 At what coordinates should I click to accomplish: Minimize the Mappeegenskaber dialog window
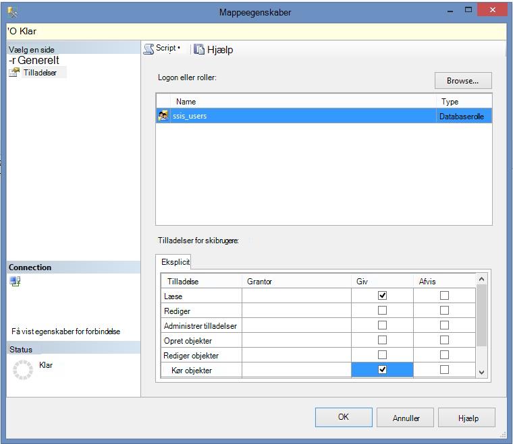450,11
